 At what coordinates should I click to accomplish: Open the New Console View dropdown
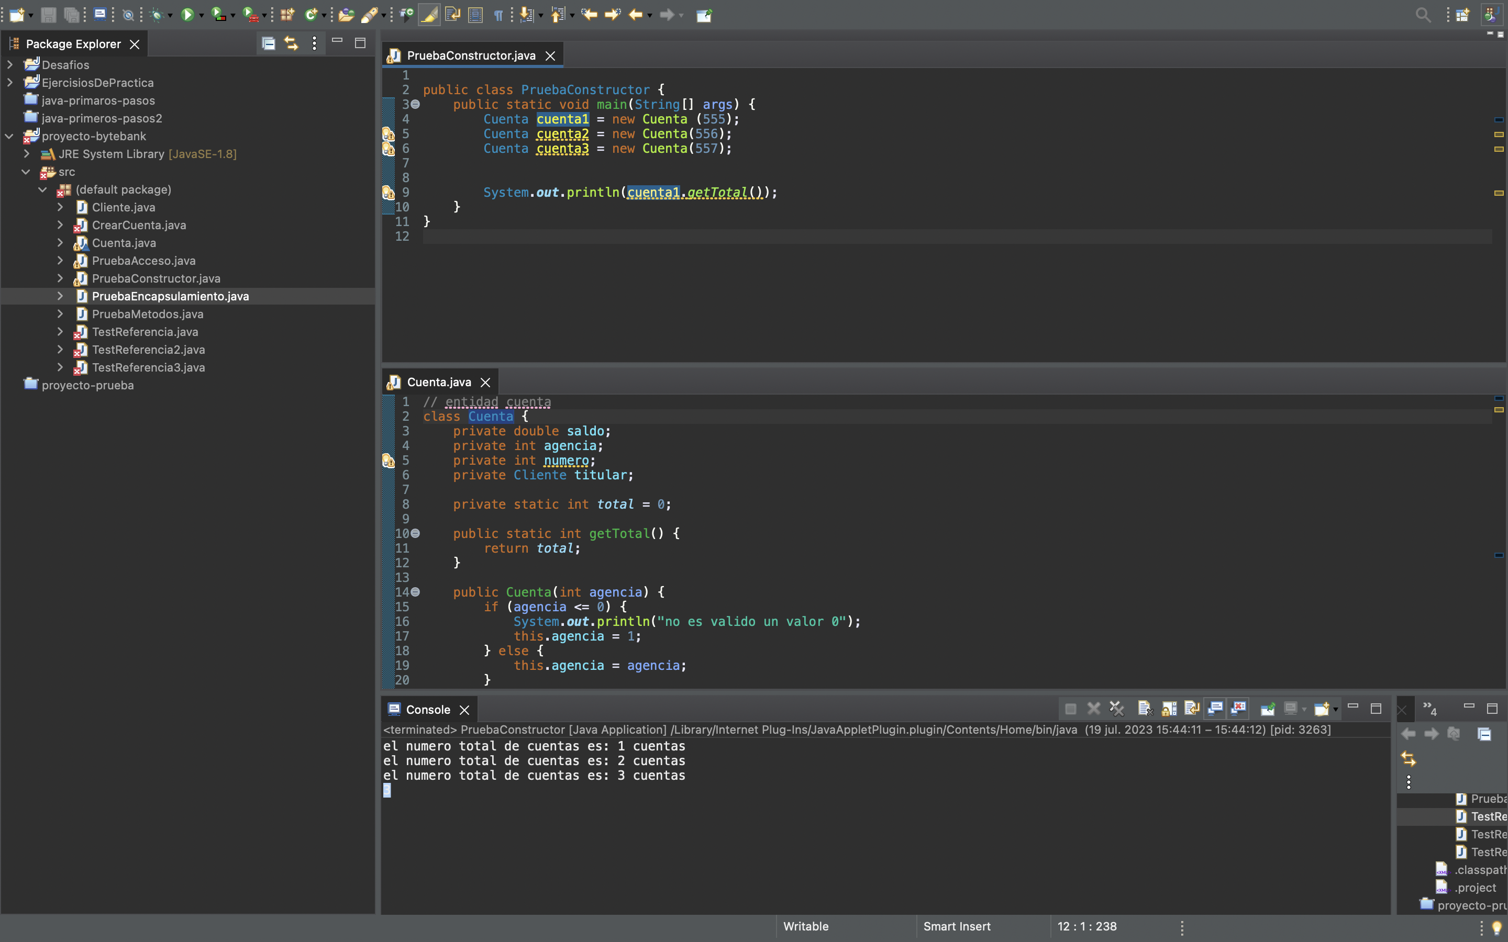coord(1335,709)
